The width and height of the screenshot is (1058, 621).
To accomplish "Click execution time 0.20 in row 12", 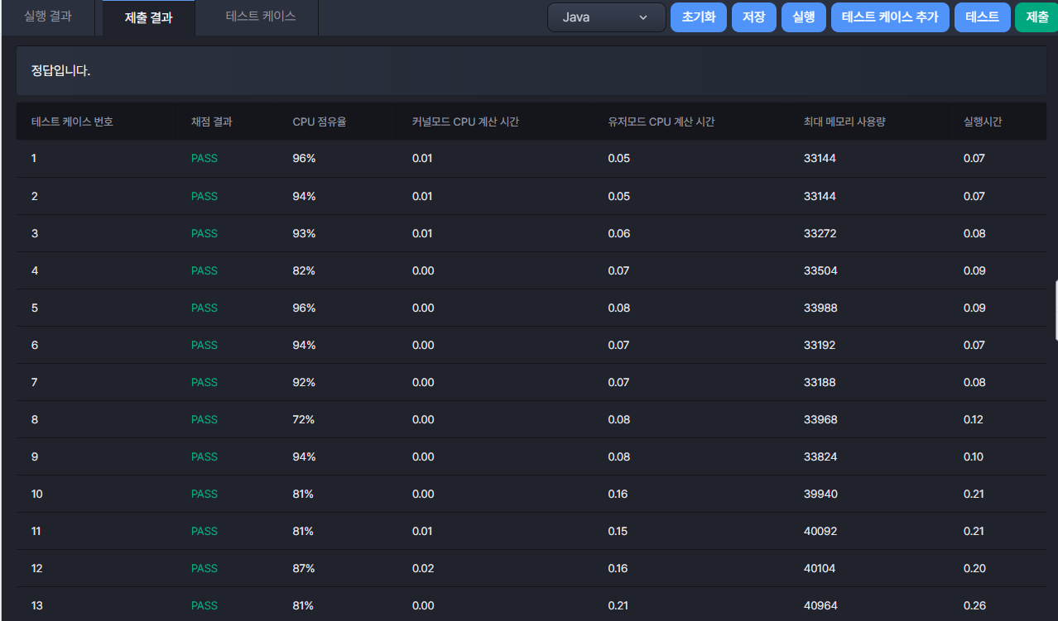I will point(974,568).
